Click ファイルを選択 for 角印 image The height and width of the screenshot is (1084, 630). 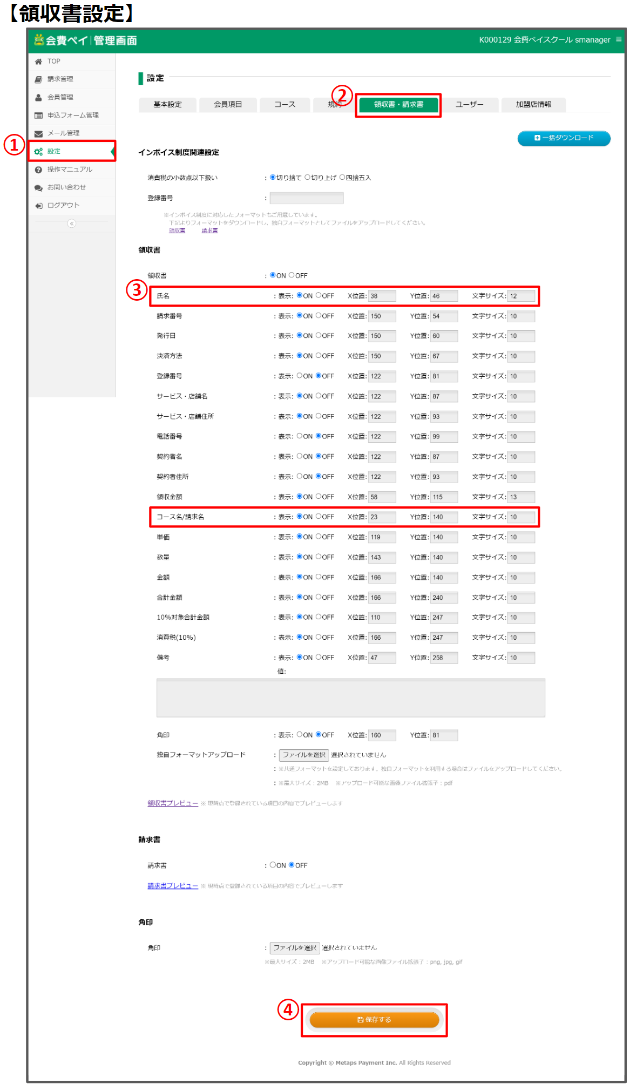point(295,948)
